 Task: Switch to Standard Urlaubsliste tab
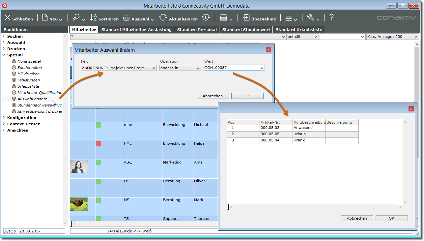[298, 30]
